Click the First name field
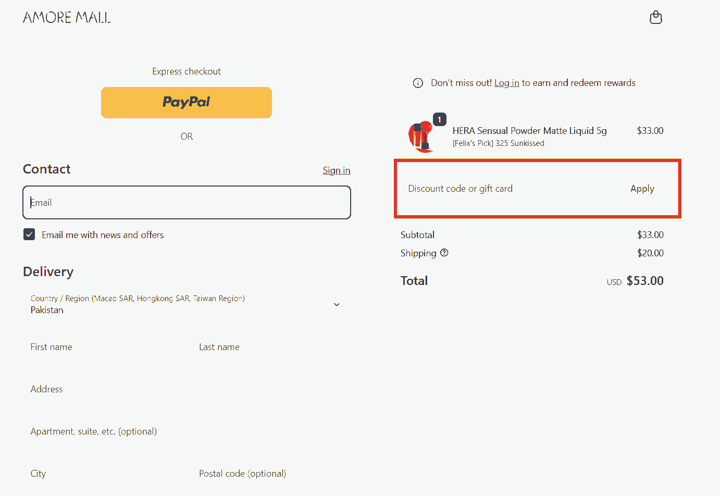Viewport: 720px width, 496px height. [x=104, y=347]
